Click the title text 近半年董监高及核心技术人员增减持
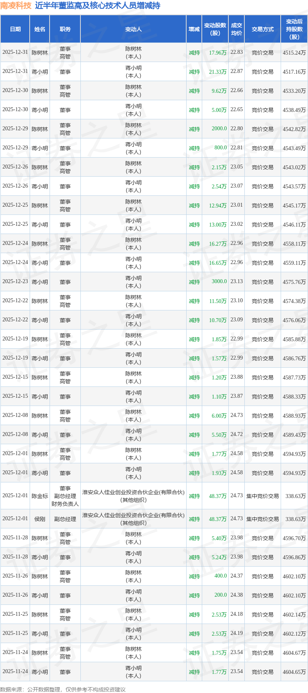The height and width of the screenshot is (693, 308). pyautogui.click(x=98, y=5)
